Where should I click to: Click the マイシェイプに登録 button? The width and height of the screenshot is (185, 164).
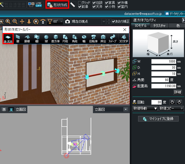pyautogui.click(x=158, y=119)
